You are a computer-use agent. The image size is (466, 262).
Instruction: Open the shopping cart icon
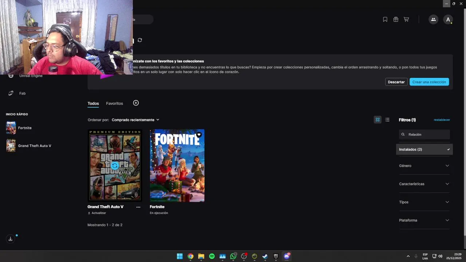coord(406,19)
